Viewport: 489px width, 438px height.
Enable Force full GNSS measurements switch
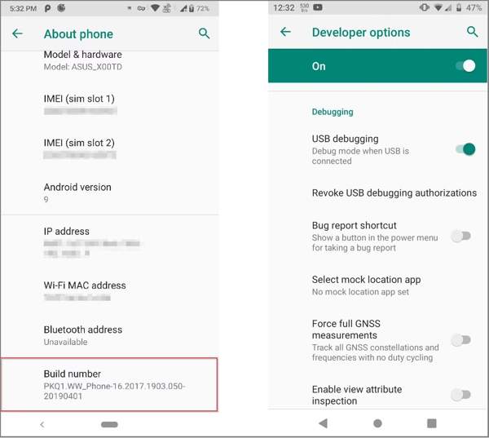click(x=460, y=340)
